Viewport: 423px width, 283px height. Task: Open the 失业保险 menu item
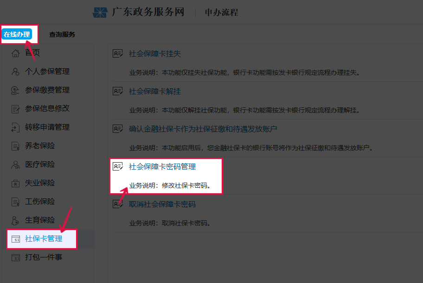pos(40,183)
